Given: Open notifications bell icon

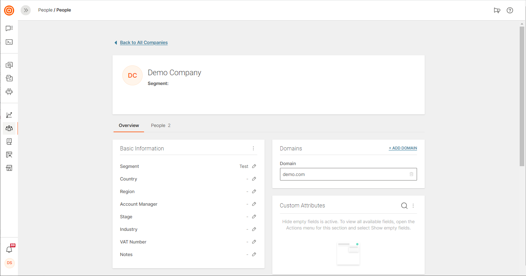Looking at the screenshot, I should [9, 249].
